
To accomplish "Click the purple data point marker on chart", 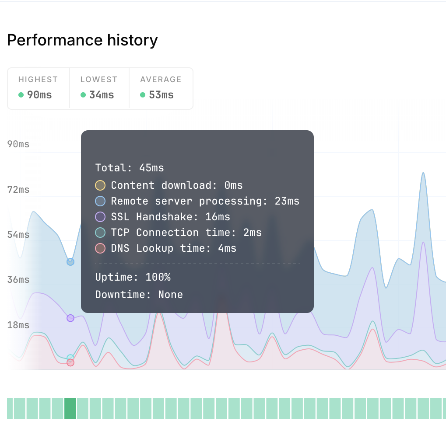I will [70, 318].
